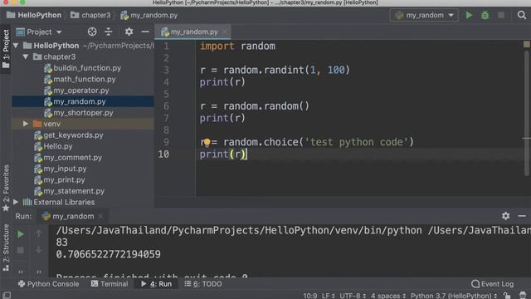Change LF line separator in status bar

[x=329, y=296]
